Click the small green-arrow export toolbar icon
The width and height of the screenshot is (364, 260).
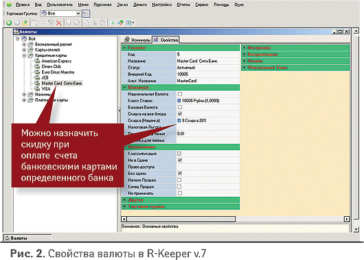tap(112, 23)
